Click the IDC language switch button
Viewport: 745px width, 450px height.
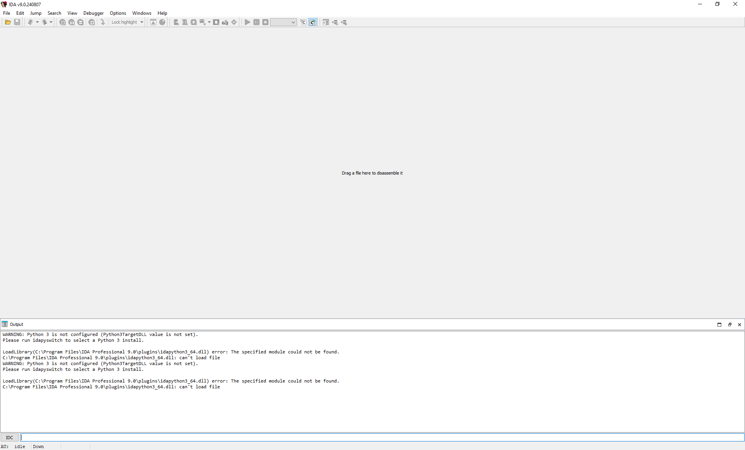[x=10, y=438]
